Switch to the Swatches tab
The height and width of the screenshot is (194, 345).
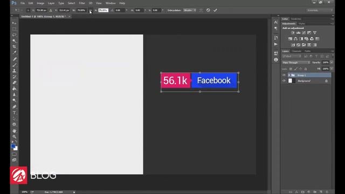click(296, 19)
